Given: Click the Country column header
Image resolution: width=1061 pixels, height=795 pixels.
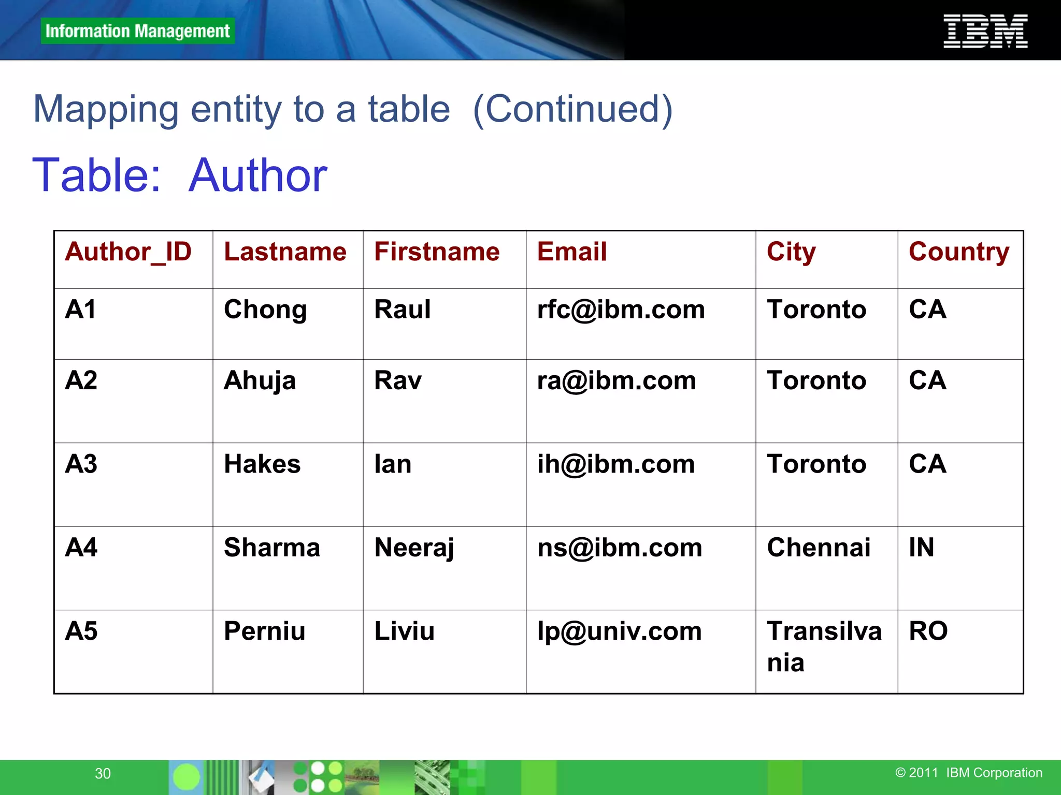Looking at the screenshot, I should [x=959, y=252].
